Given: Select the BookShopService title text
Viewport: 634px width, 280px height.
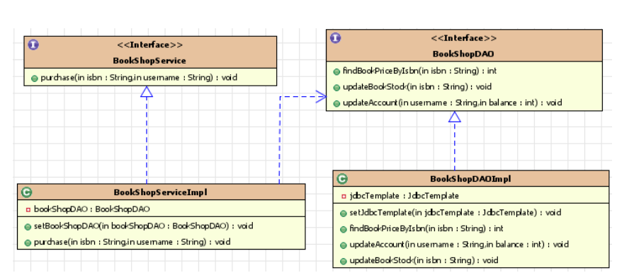Looking at the screenshot, I should tap(149, 61).
